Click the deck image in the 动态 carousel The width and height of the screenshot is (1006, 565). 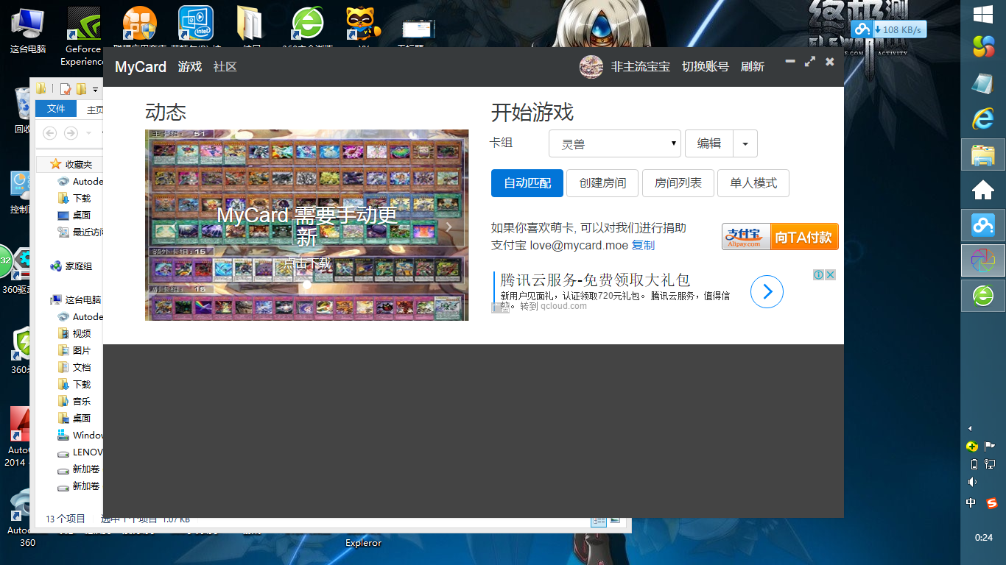[306, 225]
